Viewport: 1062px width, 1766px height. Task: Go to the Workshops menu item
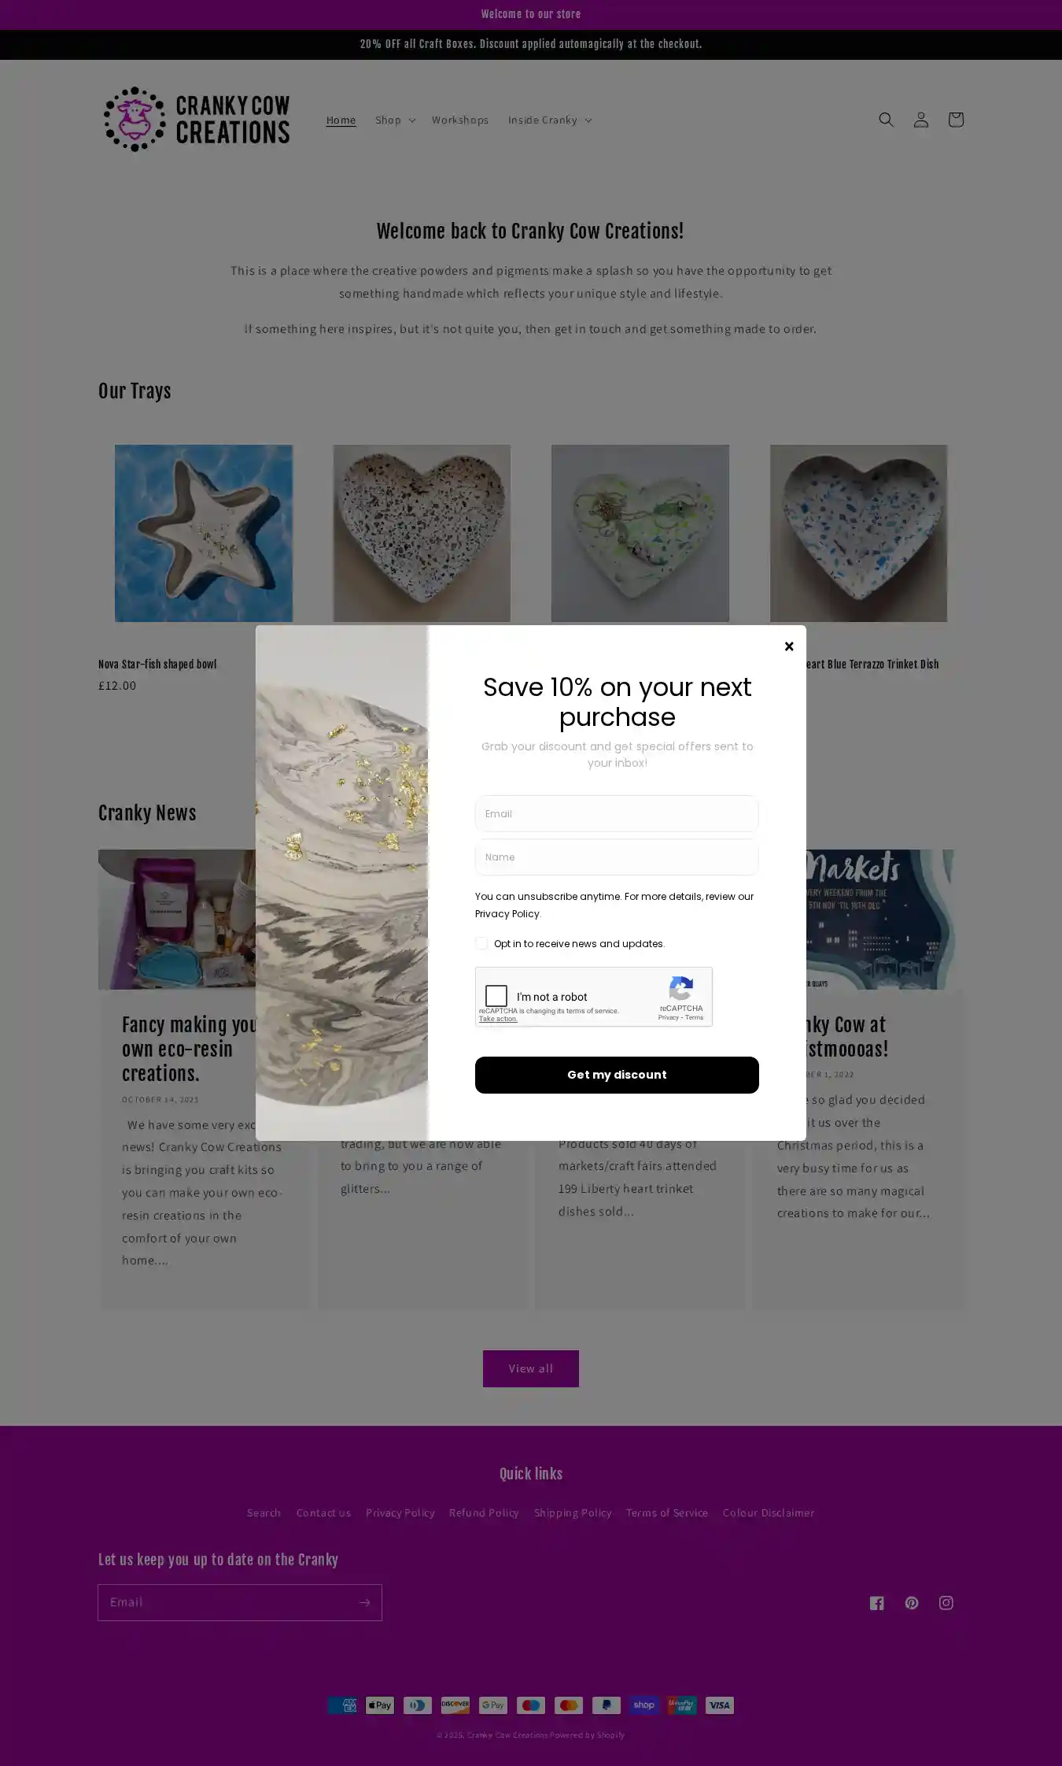point(459,120)
